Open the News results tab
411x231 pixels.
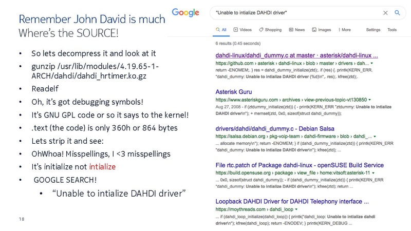coord(296,30)
